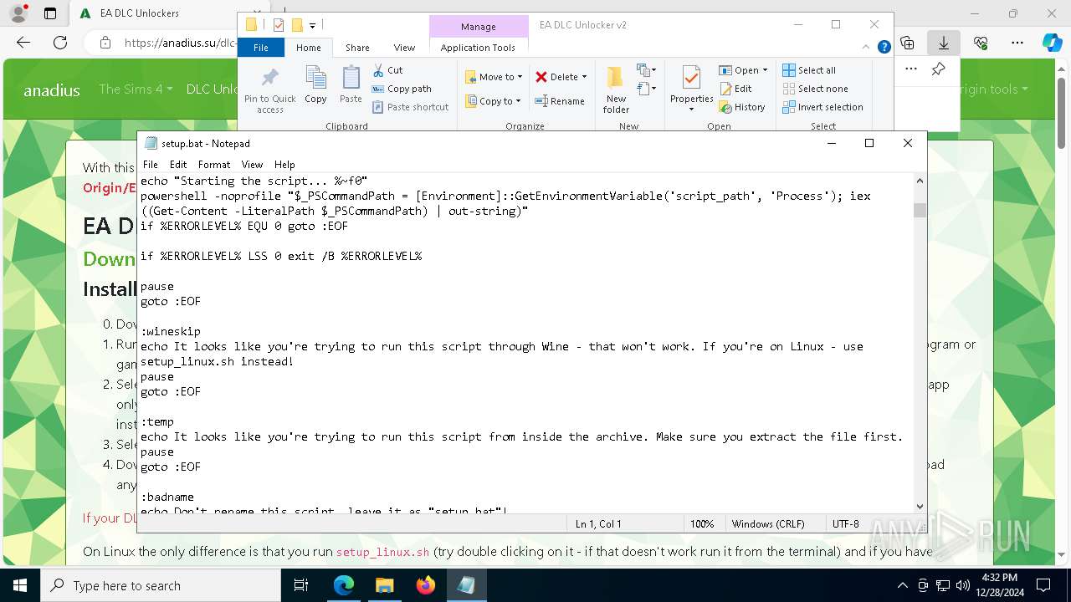The image size is (1071, 602).
Task: Click the Edge address bar URL
Action: [181, 43]
